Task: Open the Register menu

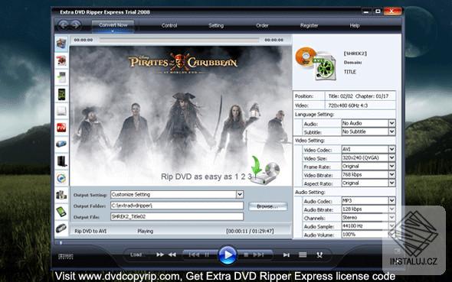Action: pos(309,25)
